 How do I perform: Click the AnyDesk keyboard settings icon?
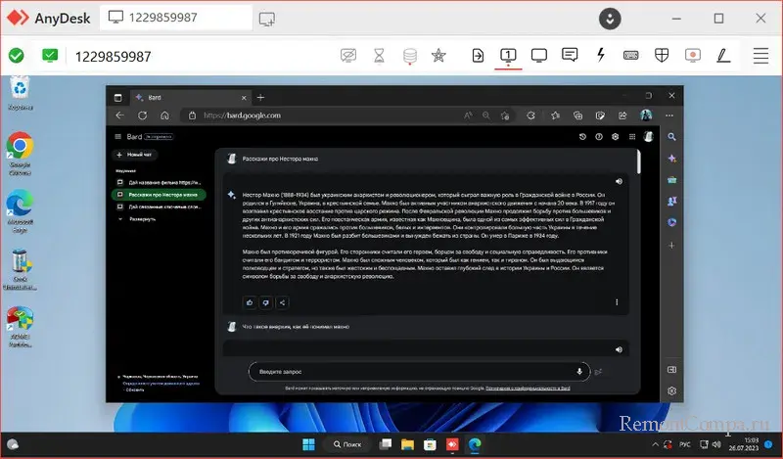coord(631,56)
